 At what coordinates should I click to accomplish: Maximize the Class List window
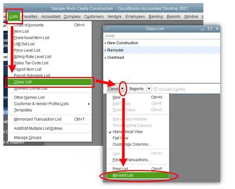click(210, 29)
